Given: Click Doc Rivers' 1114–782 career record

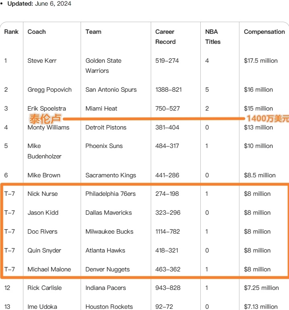Looking at the screenshot, I should tap(168, 232).
